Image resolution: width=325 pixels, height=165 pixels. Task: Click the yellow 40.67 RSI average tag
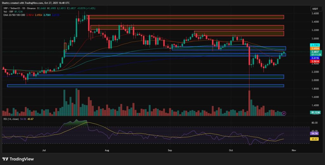[314, 139]
